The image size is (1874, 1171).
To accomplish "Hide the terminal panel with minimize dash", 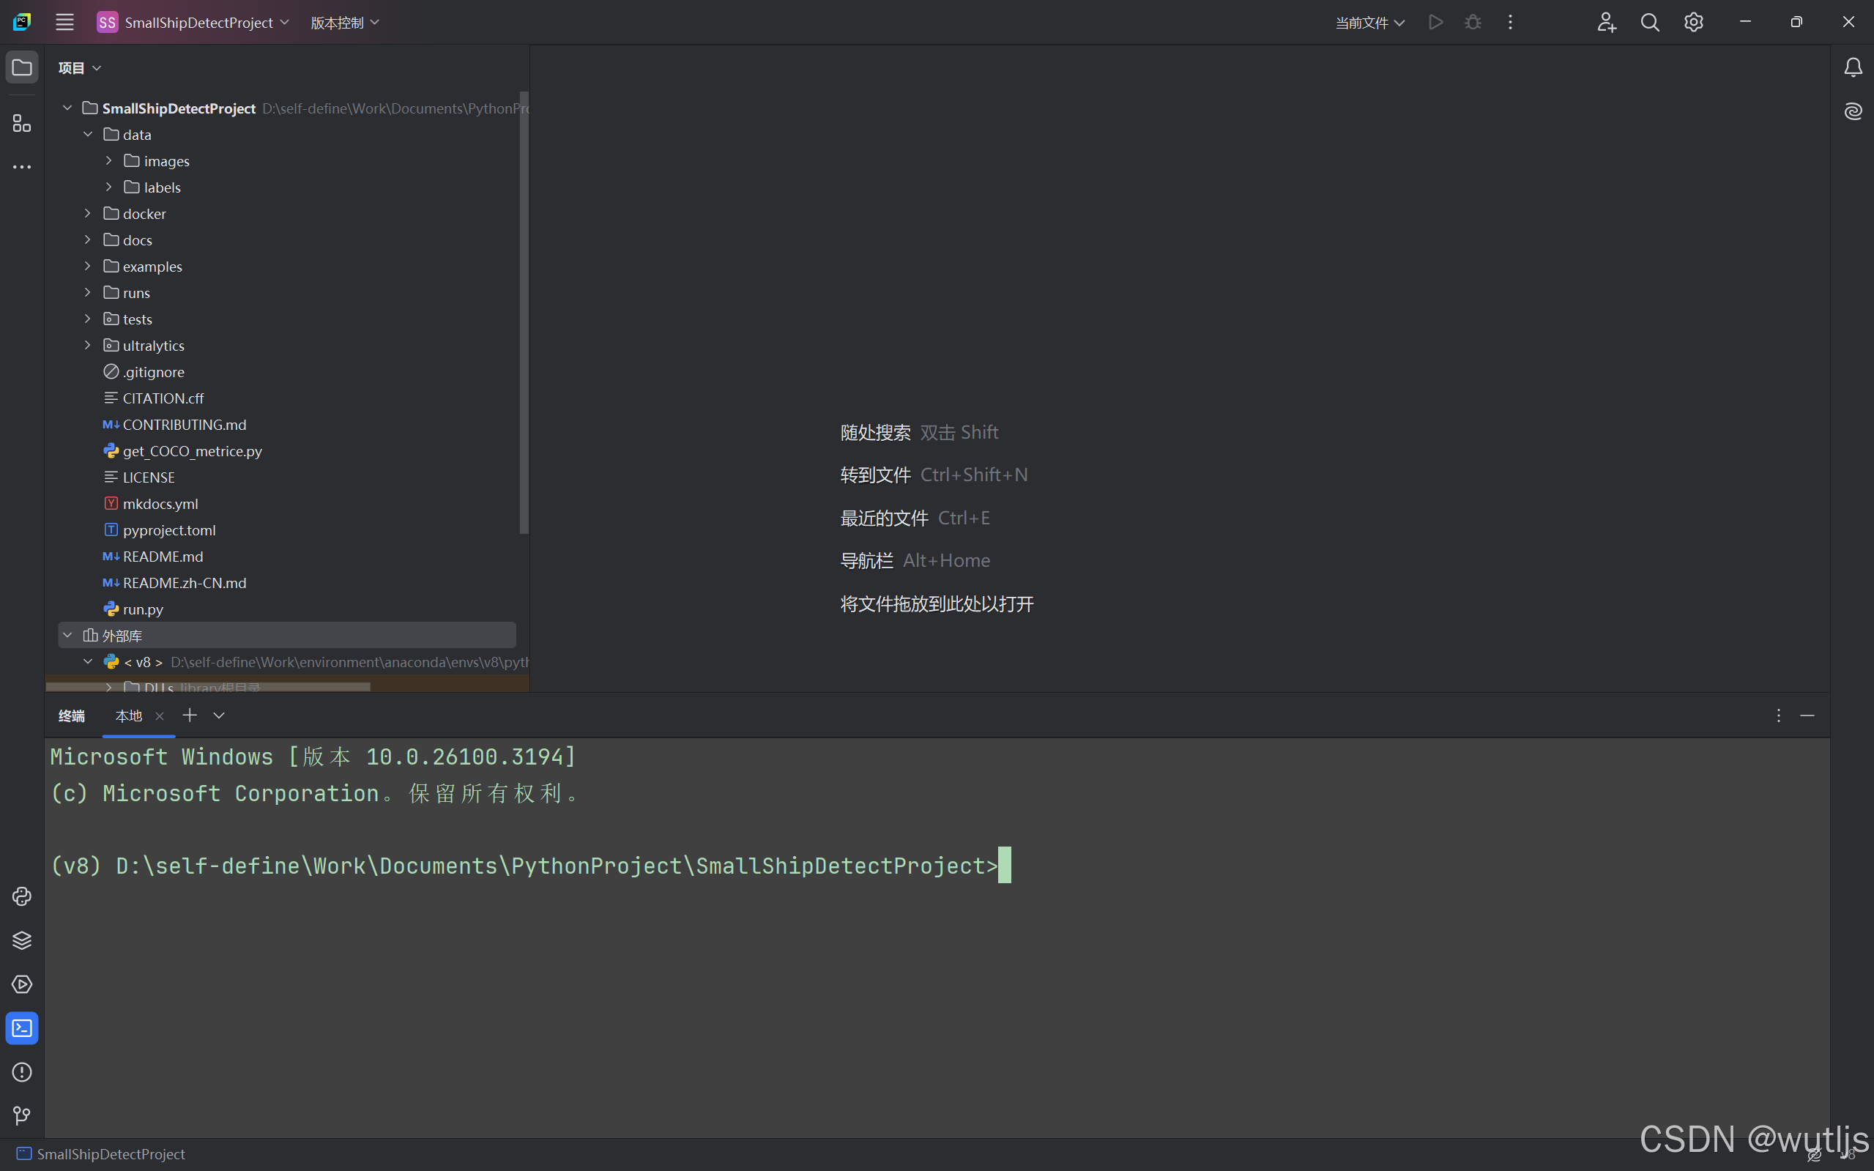I will 1807,715.
